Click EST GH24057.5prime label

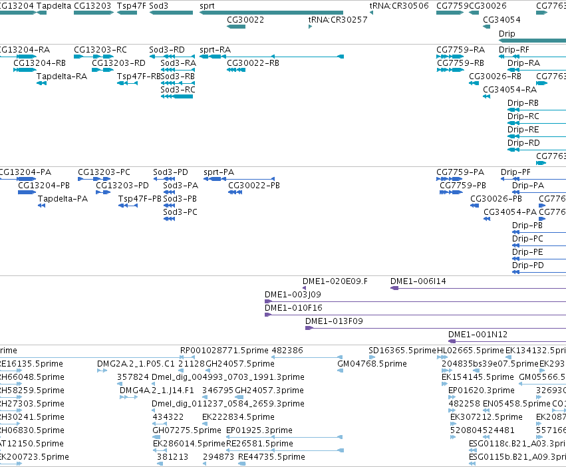pos(240,364)
